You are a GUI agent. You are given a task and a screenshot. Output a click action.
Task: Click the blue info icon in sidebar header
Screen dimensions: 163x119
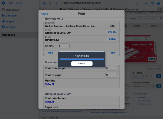click(3, 3)
